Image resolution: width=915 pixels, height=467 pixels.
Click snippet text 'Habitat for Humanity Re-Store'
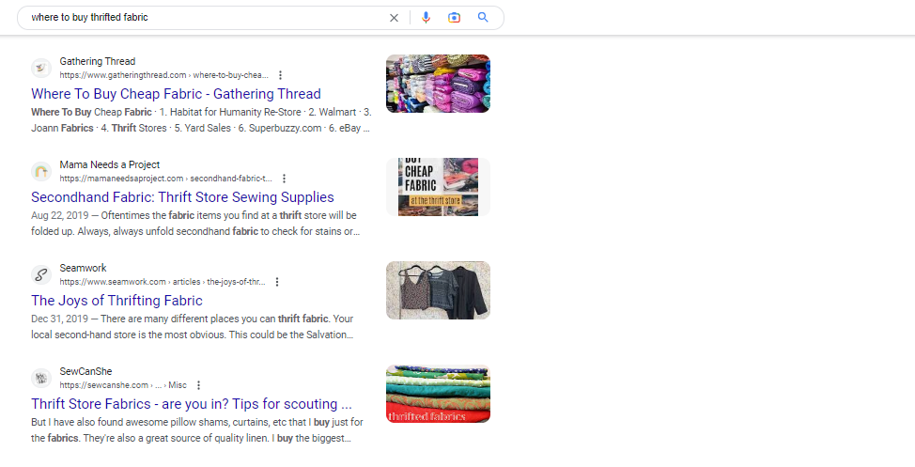[235, 112]
